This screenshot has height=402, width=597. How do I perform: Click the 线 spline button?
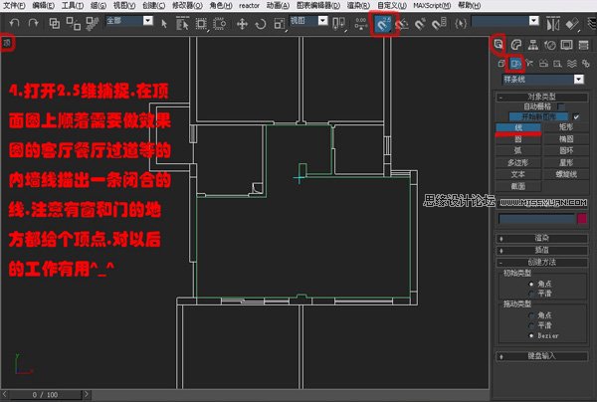518,127
